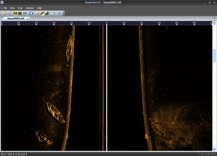Start playback with the blue play button

31,13
